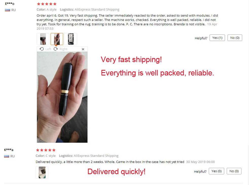Click Russian flag icon beside E***o

tap(7, 10)
